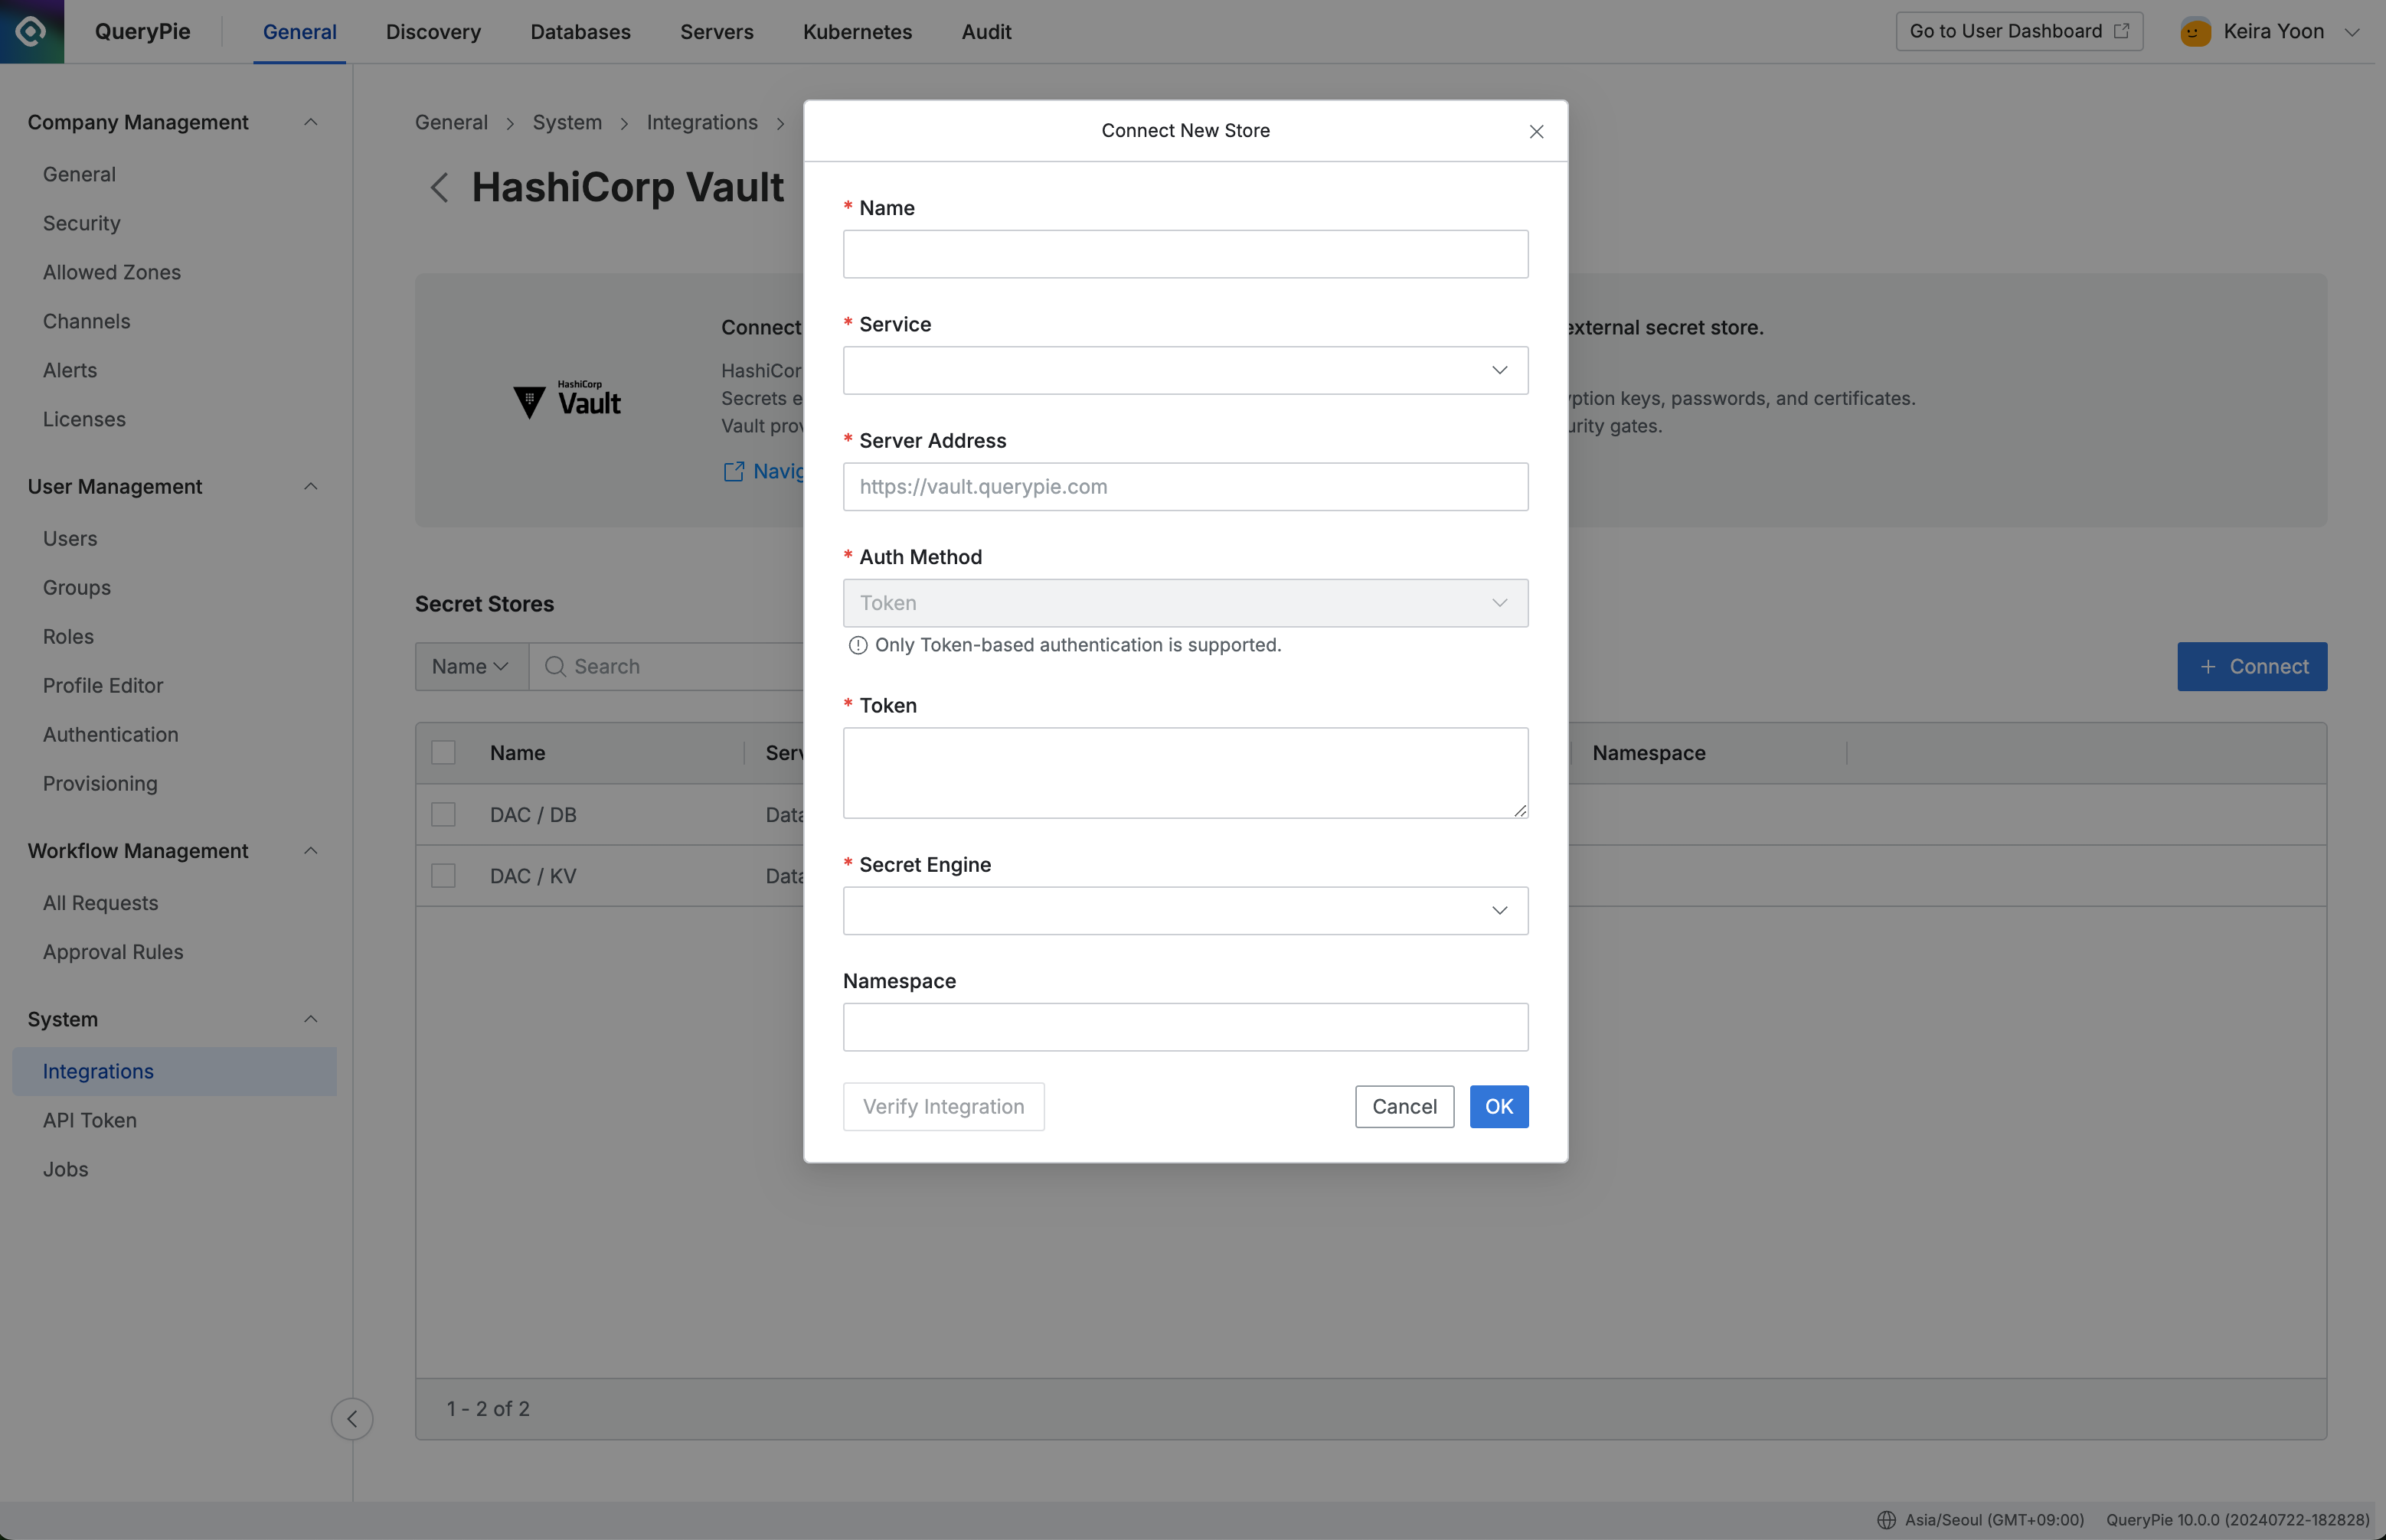Open the Service dropdown

pos(1185,370)
